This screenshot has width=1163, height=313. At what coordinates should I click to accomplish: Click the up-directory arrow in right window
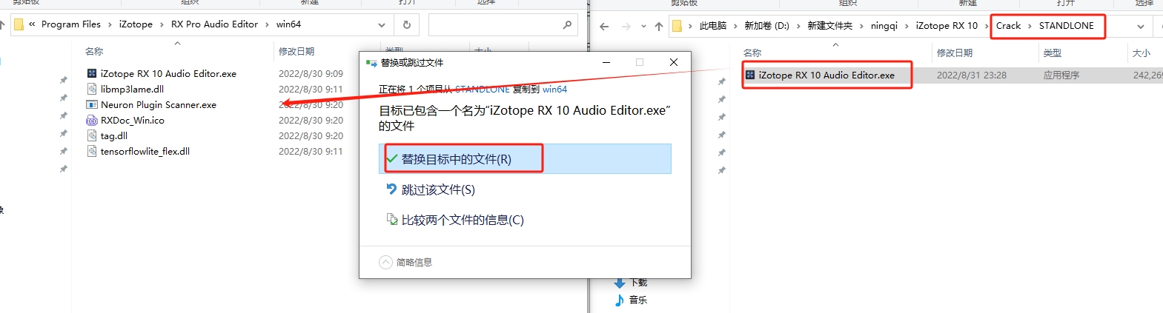pyautogui.click(x=658, y=27)
